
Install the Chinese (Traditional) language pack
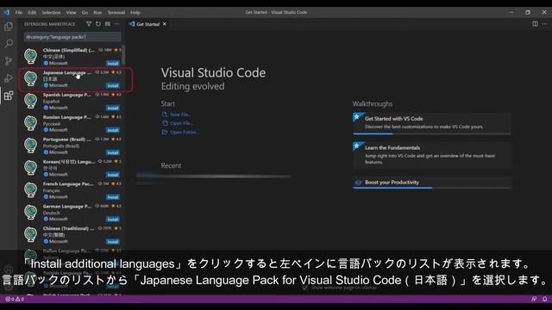pyautogui.click(x=113, y=242)
